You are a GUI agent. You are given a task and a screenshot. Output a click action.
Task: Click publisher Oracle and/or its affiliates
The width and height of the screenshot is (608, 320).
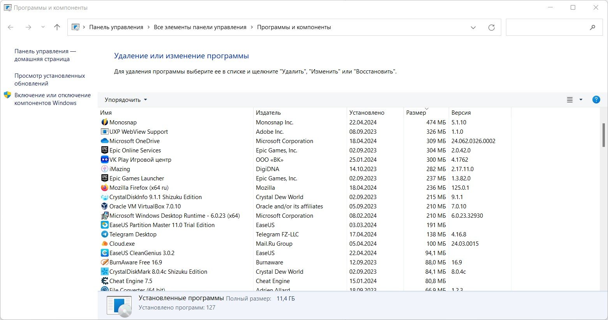click(289, 206)
